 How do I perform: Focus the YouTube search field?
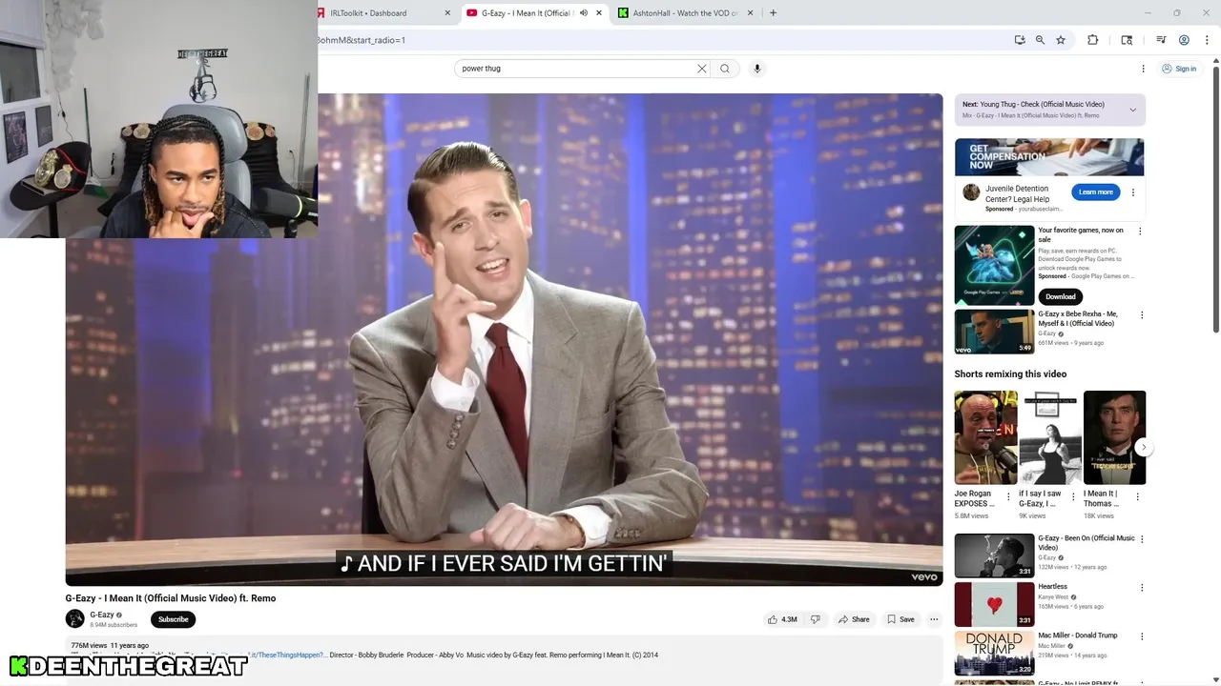pos(577,69)
